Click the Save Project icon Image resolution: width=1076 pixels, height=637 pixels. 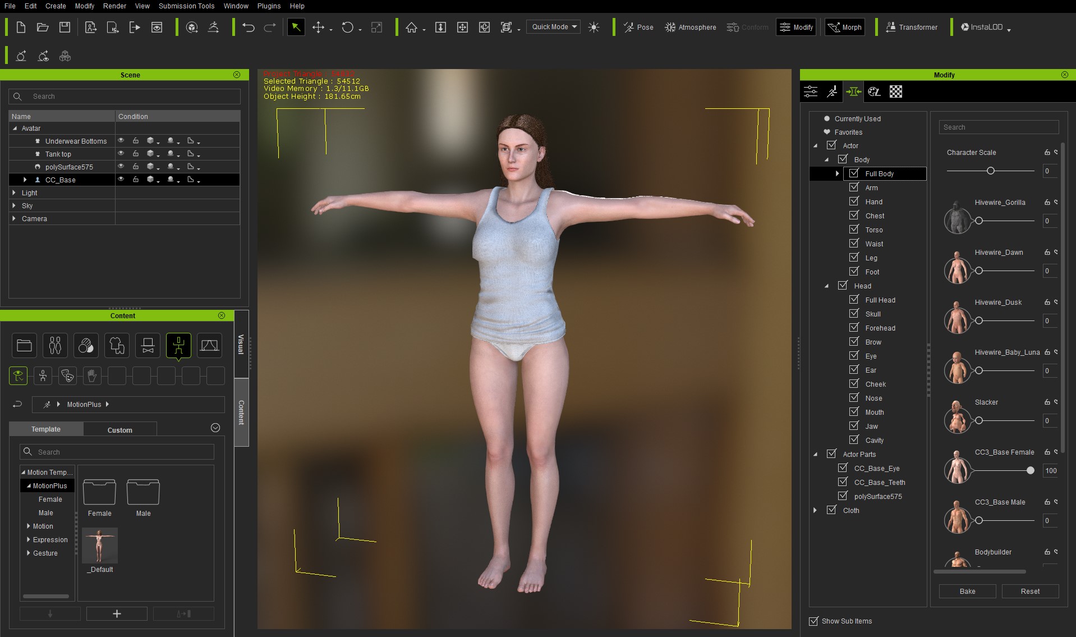[65, 28]
